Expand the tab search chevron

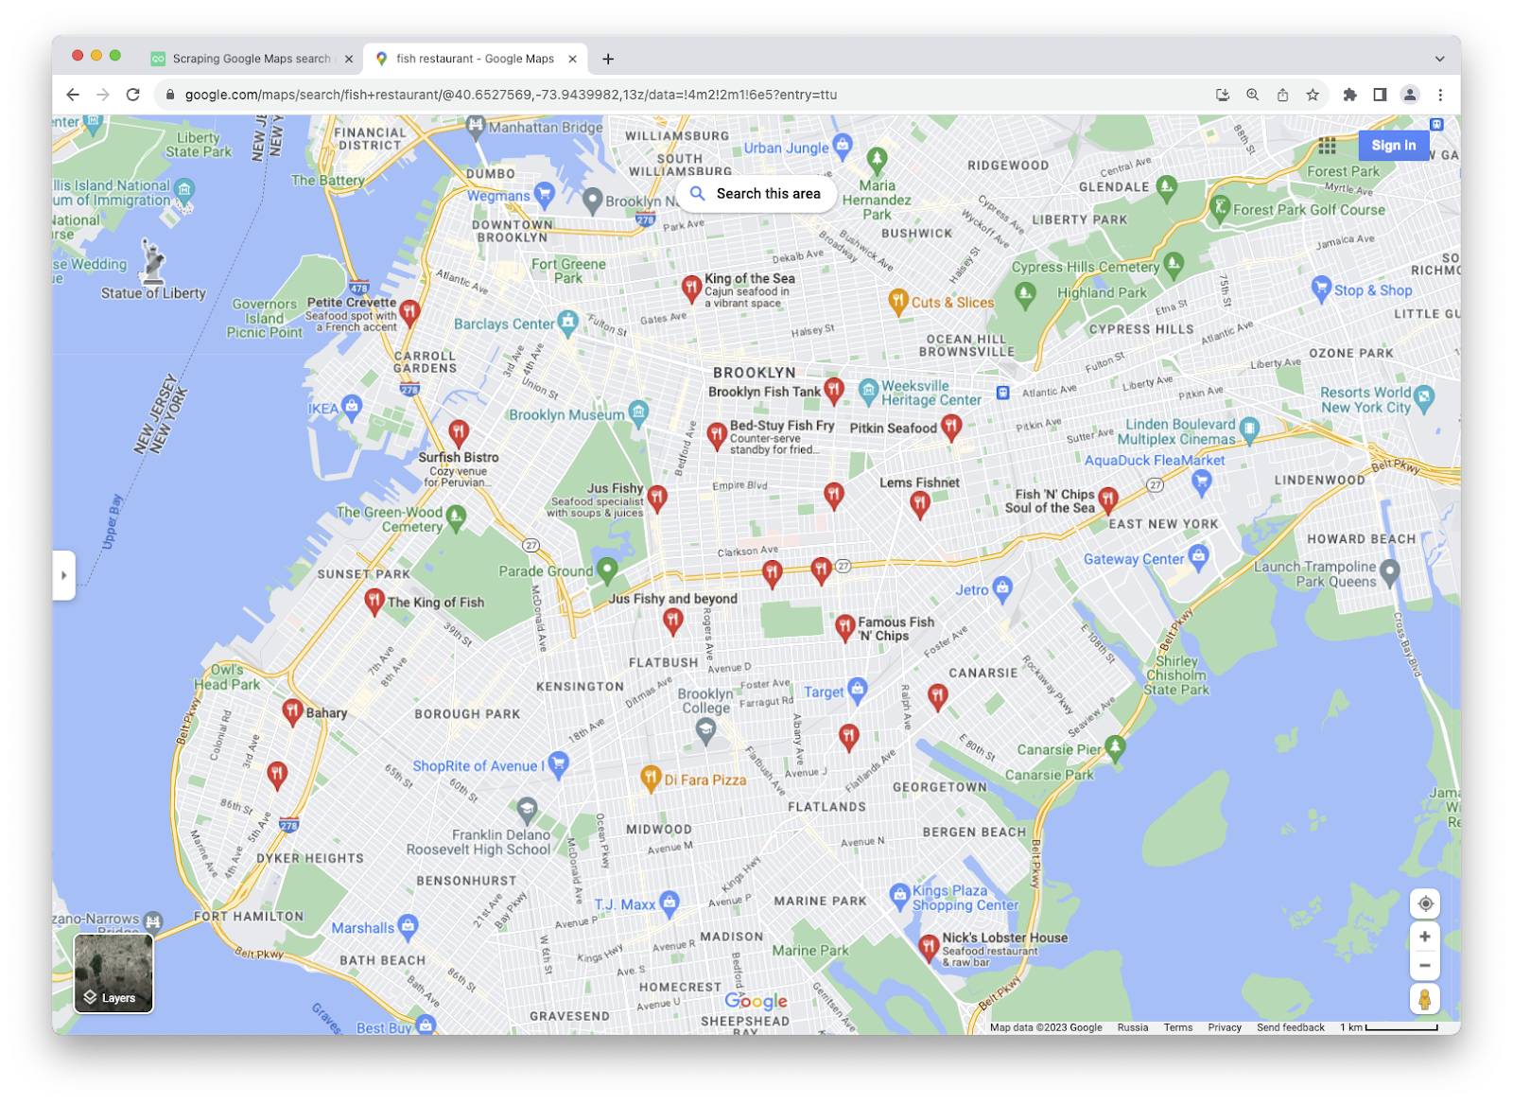coord(1439,59)
